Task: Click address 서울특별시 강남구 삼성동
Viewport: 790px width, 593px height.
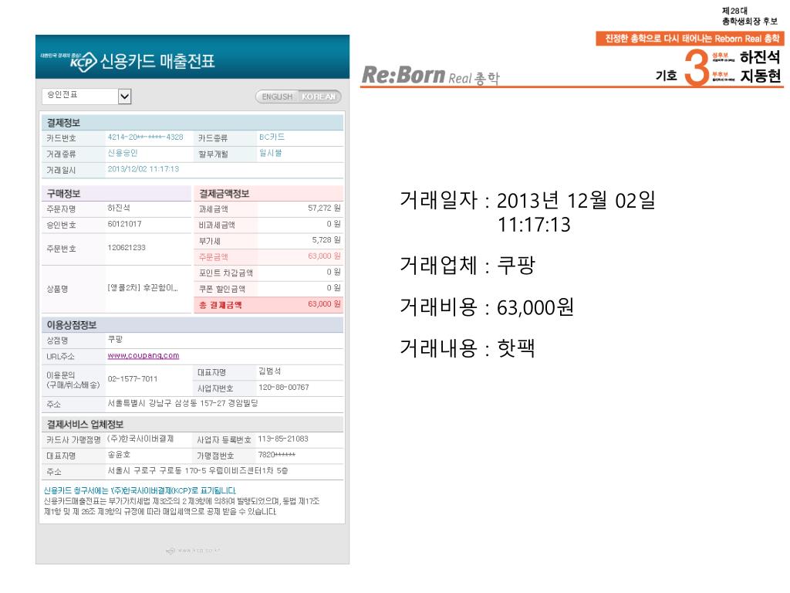Action: pos(183,403)
